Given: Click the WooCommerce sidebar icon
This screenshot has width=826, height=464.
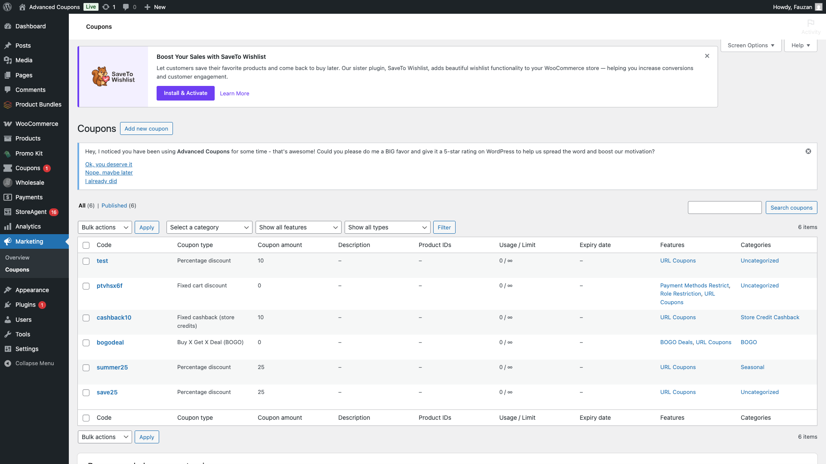Looking at the screenshot, I should point(8,124).
